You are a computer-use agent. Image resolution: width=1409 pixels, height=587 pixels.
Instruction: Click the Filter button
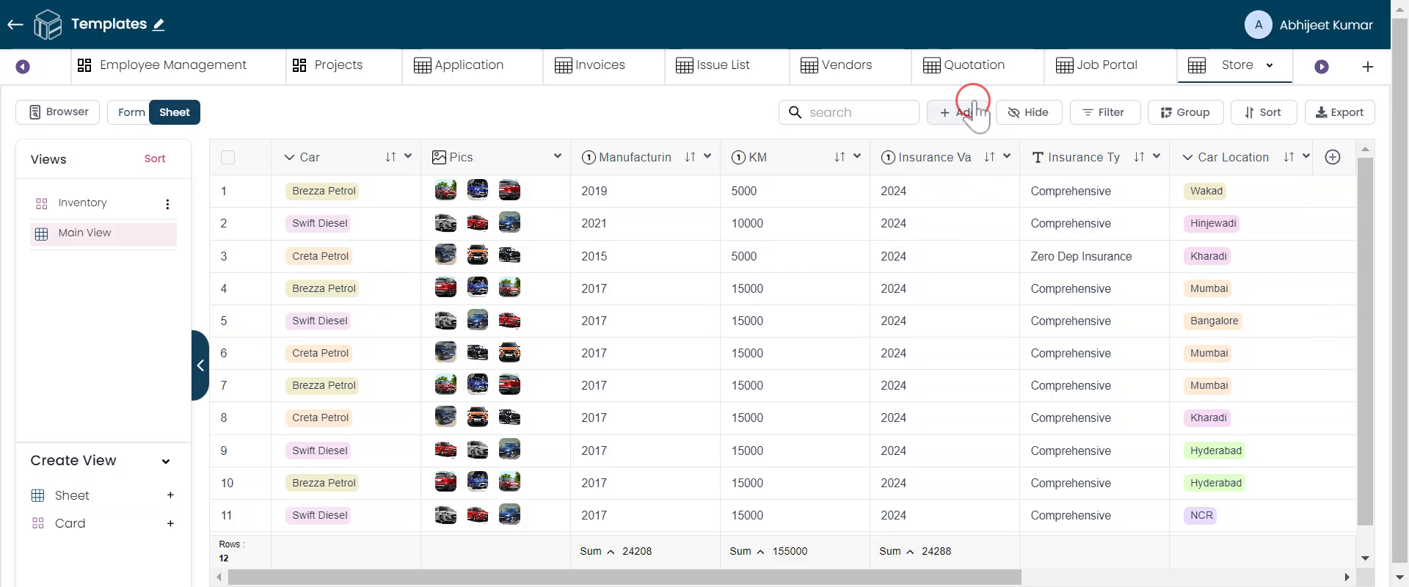pyautogui.click(x=1104, y=112)
